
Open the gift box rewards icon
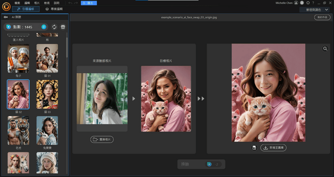[x=63, y=27]
